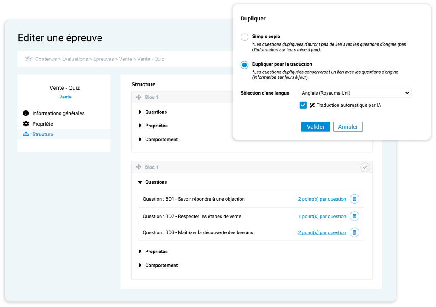The width and height of the screenshot is (436, 307).
Task: Click the question row BO2 - Respecter les étapes de vente
Action: (x=251, y=216)
